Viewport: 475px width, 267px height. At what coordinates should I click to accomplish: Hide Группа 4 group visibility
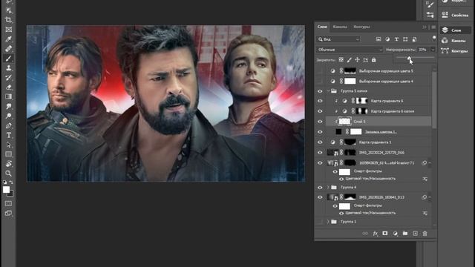pyautogui.click(x=320, y=188)
